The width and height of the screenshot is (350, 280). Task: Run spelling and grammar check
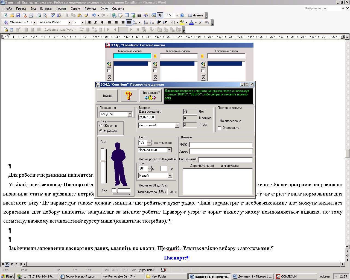pos(53,15)
